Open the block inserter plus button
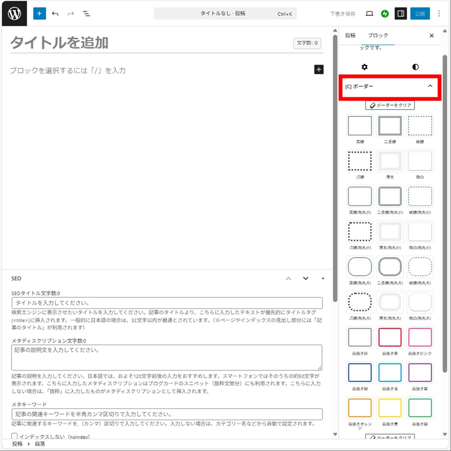 click(x=40, y=13)
